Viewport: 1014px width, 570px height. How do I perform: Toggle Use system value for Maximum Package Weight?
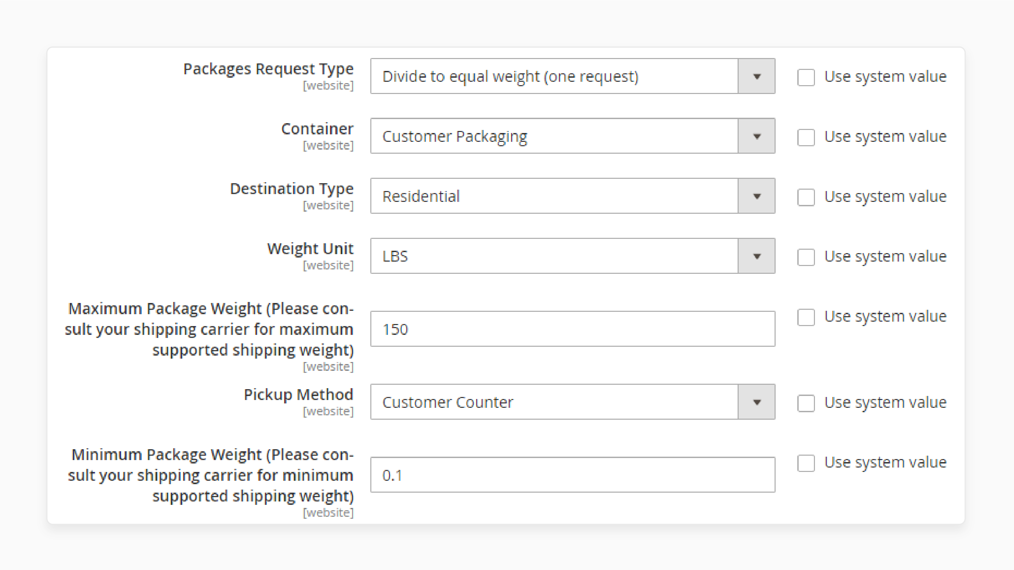point(806,316)
